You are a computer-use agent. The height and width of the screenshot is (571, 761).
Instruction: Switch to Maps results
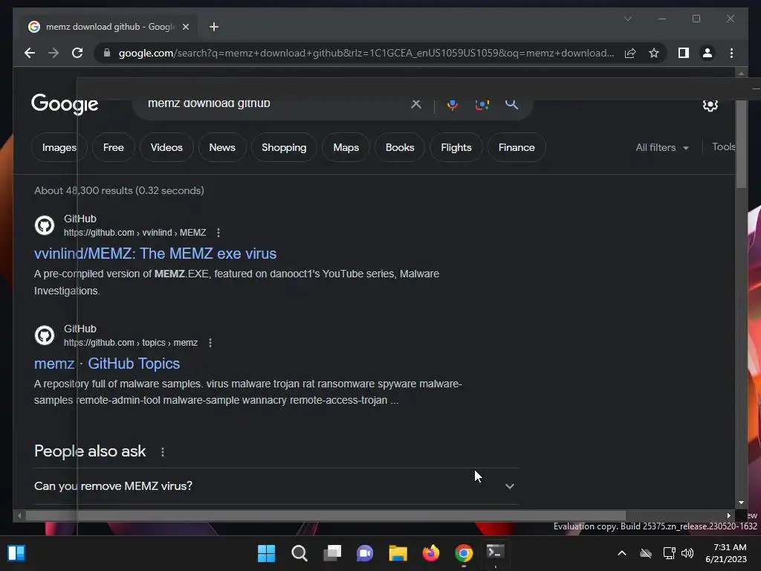point(346,147)
